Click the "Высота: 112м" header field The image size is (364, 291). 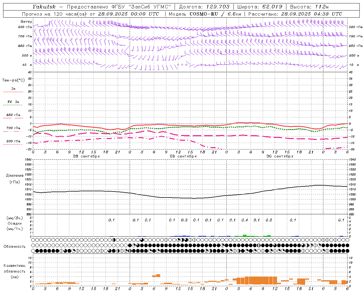coord(309,7)
